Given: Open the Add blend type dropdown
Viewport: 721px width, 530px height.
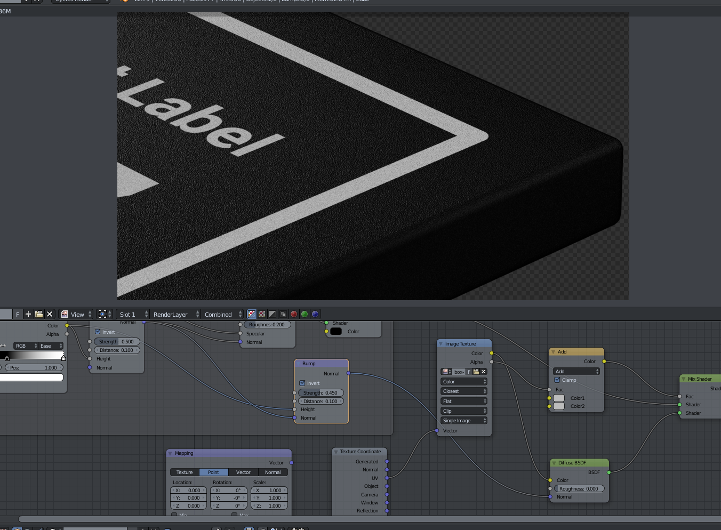Looking at the screenshot, I should point(576,371).
